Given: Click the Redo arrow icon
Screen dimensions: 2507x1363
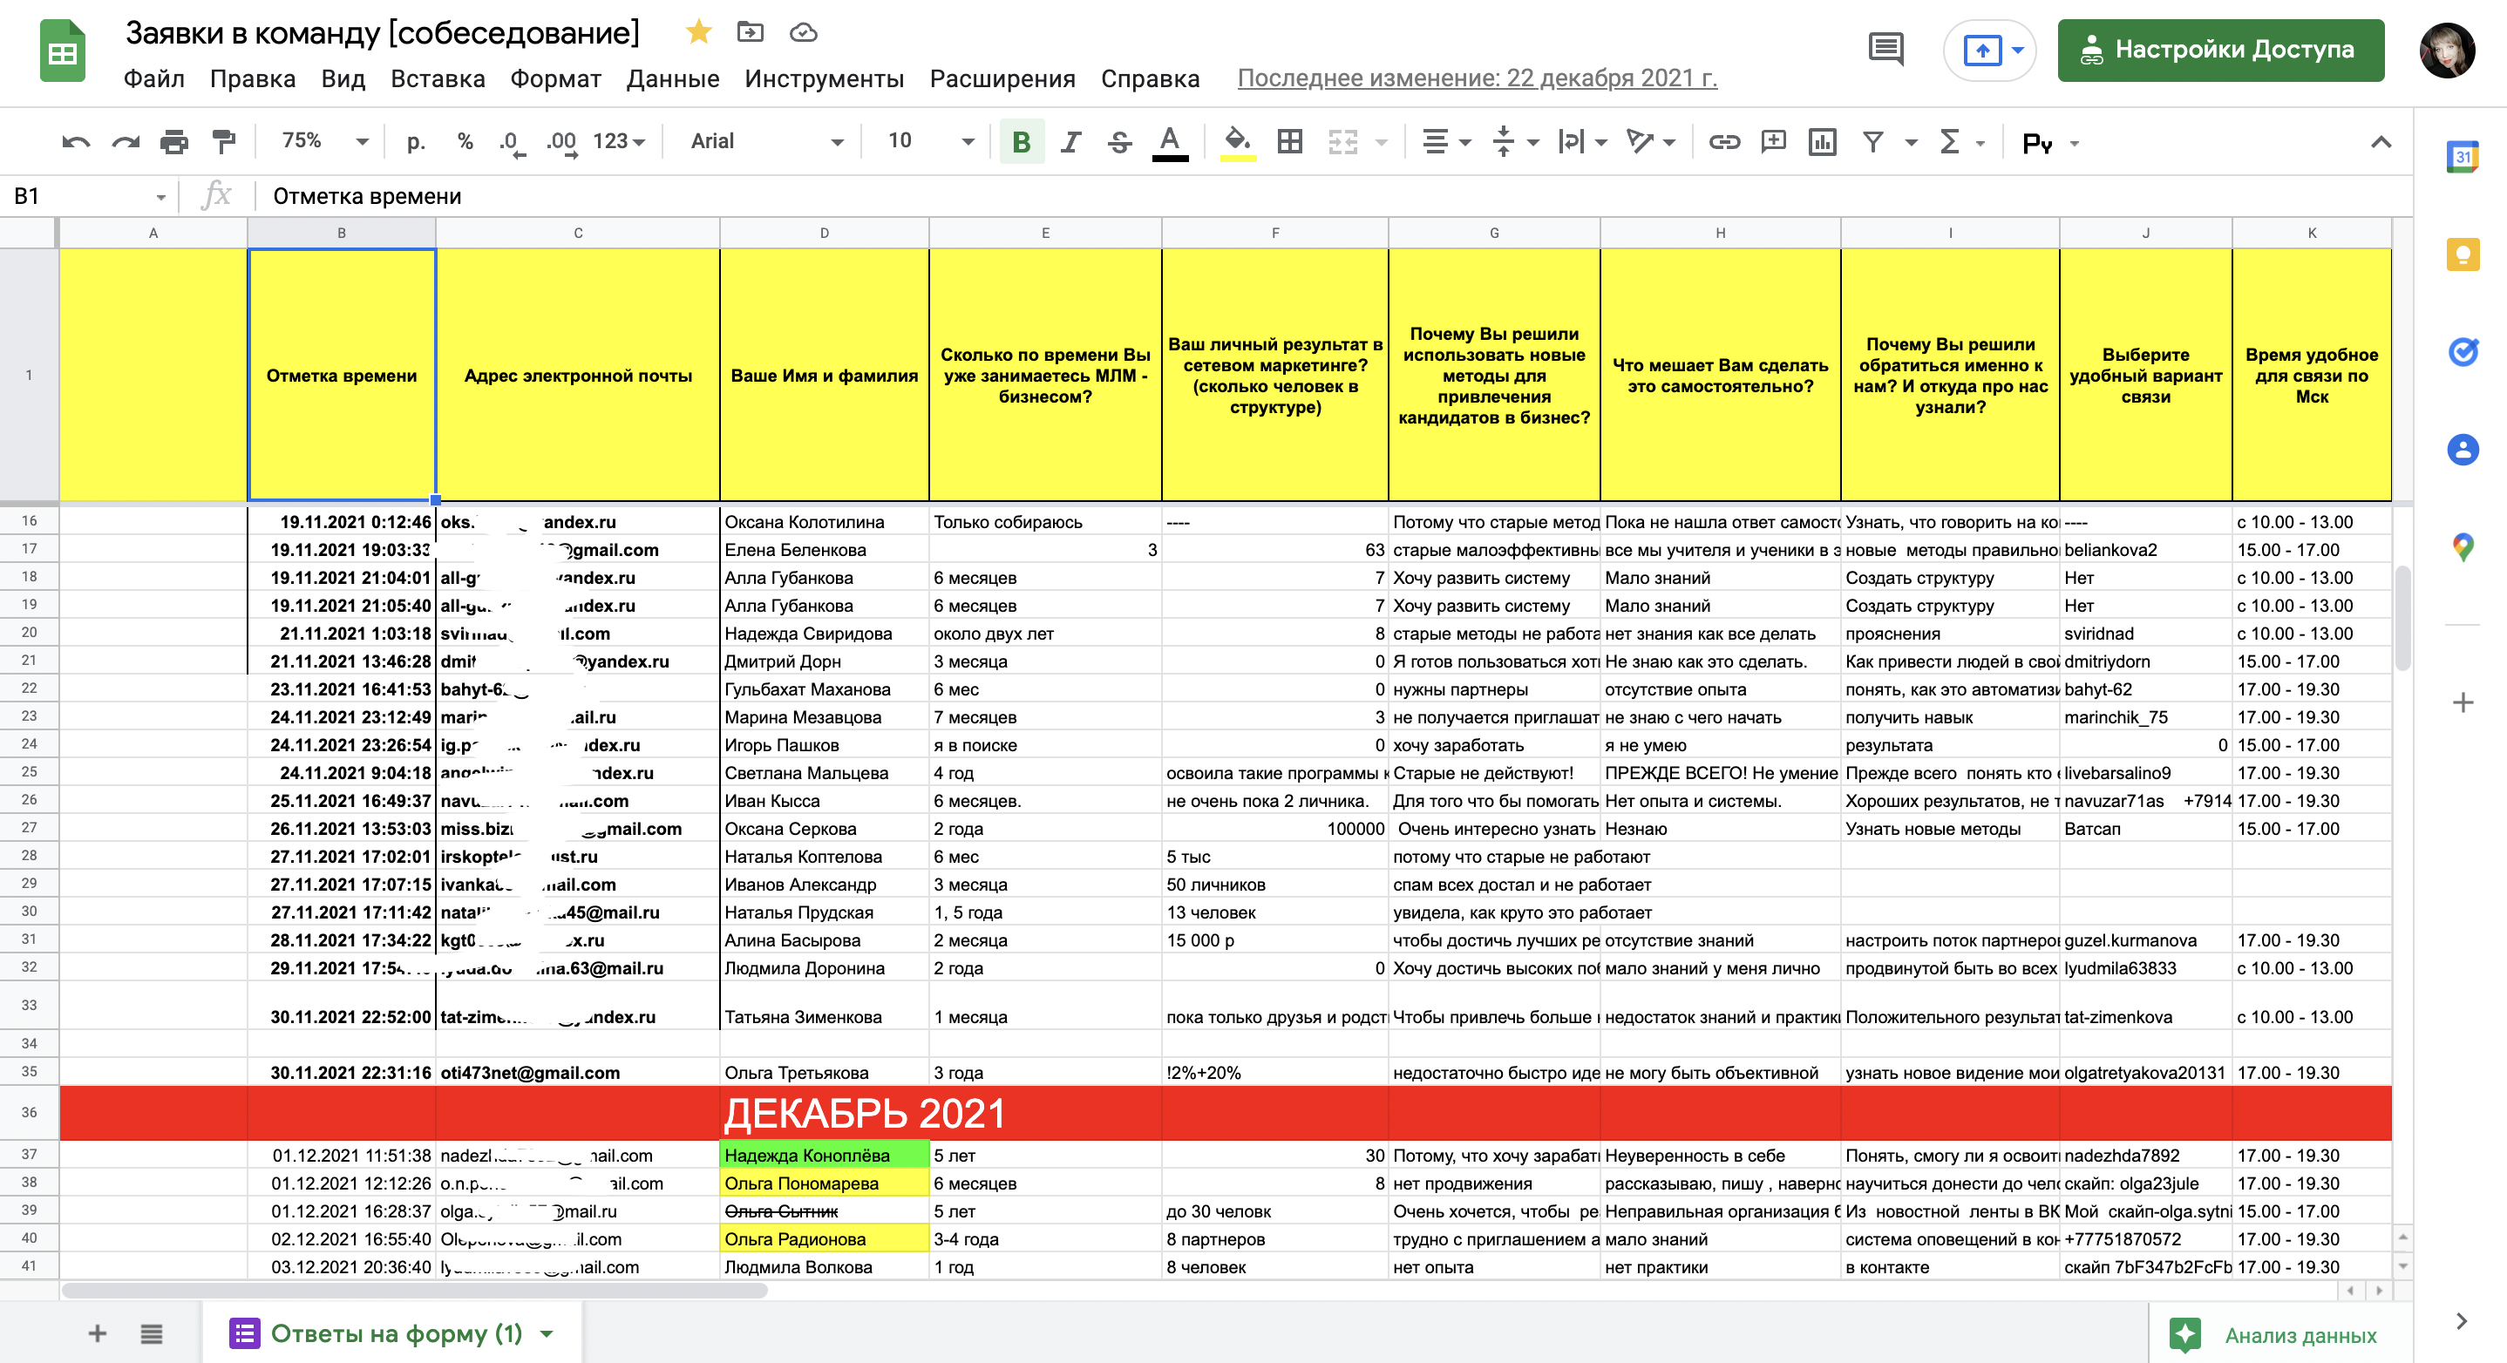Looking at the screenshot, I should coord(126,142).
